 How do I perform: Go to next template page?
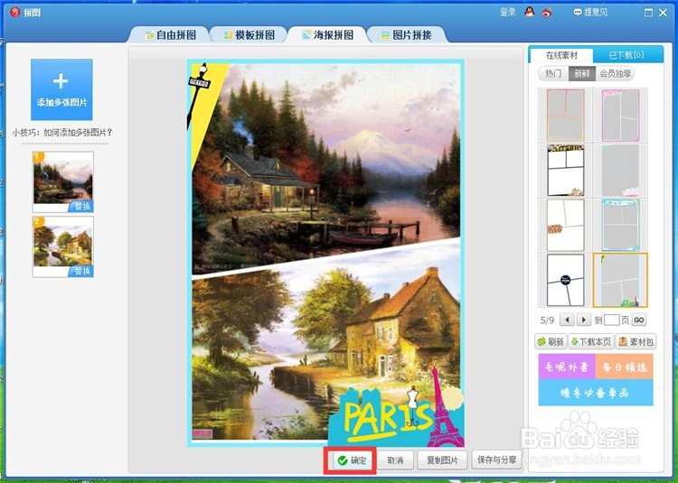[x=584, y=320]
